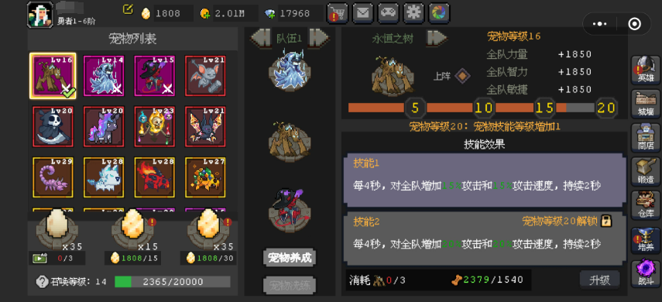Open the settings gear icon
The image size is (662, 302).
413,13
